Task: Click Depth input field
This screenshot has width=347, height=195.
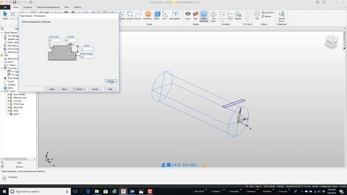Action: (87, 49)
